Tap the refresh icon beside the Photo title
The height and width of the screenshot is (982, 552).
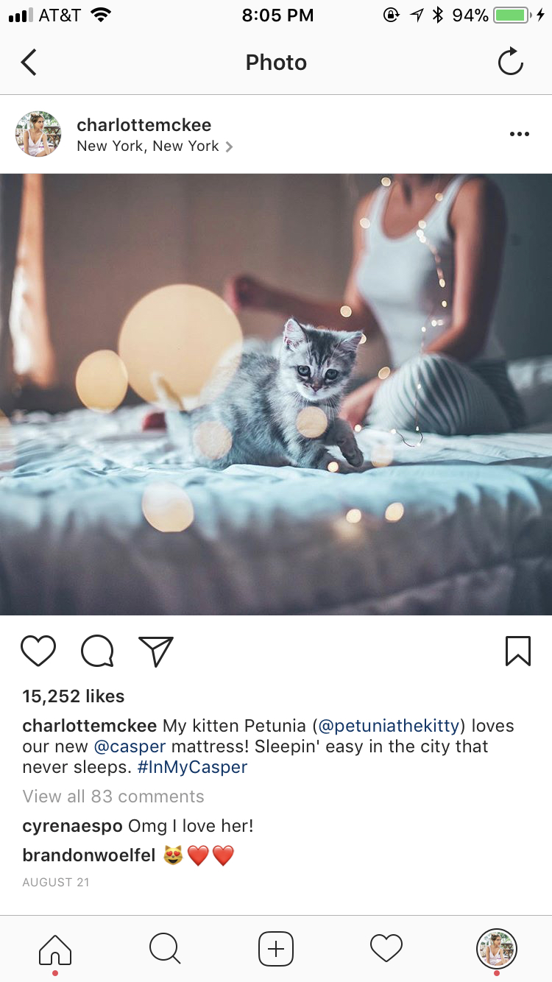[510, 62]
